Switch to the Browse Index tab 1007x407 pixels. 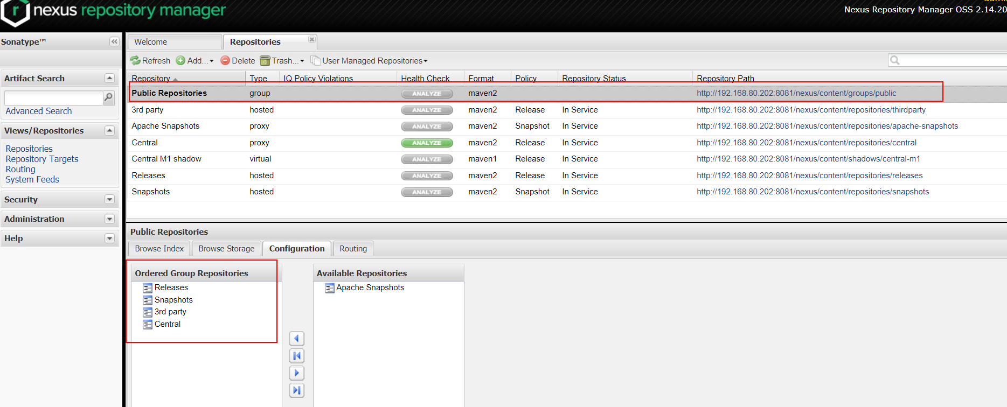pyautogui.click(x=159, y=249)
